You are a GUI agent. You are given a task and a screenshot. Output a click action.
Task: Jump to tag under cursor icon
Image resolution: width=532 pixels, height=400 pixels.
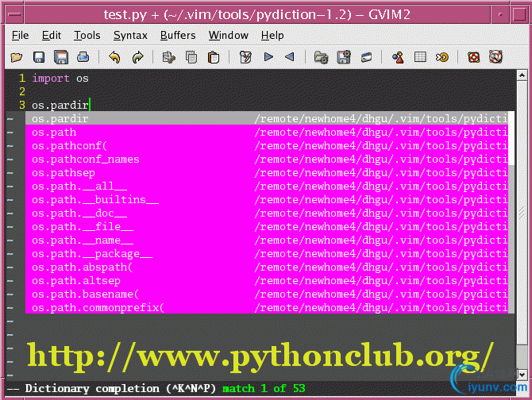[x=442, y=57]
